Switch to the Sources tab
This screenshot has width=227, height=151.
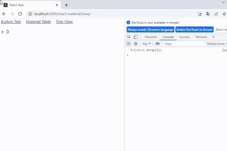(x=184, y=37)
